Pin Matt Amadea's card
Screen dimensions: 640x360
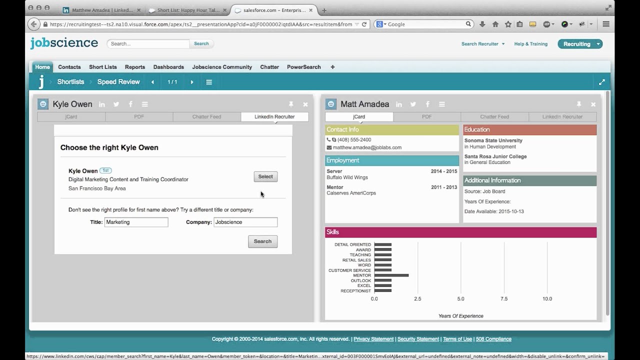pyautogui.click(x=579, y=104)
